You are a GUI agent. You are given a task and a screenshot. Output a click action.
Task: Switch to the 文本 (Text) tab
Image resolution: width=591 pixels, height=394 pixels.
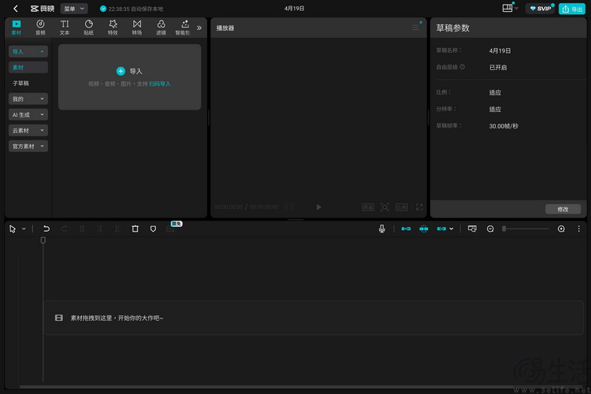pos(65,28)
